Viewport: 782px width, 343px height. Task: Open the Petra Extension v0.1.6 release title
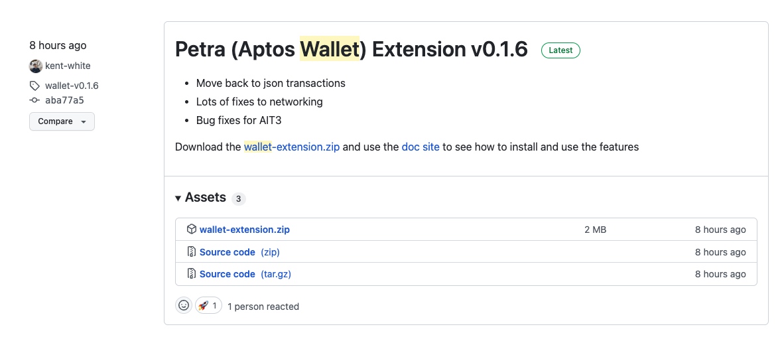pos(351,49)
